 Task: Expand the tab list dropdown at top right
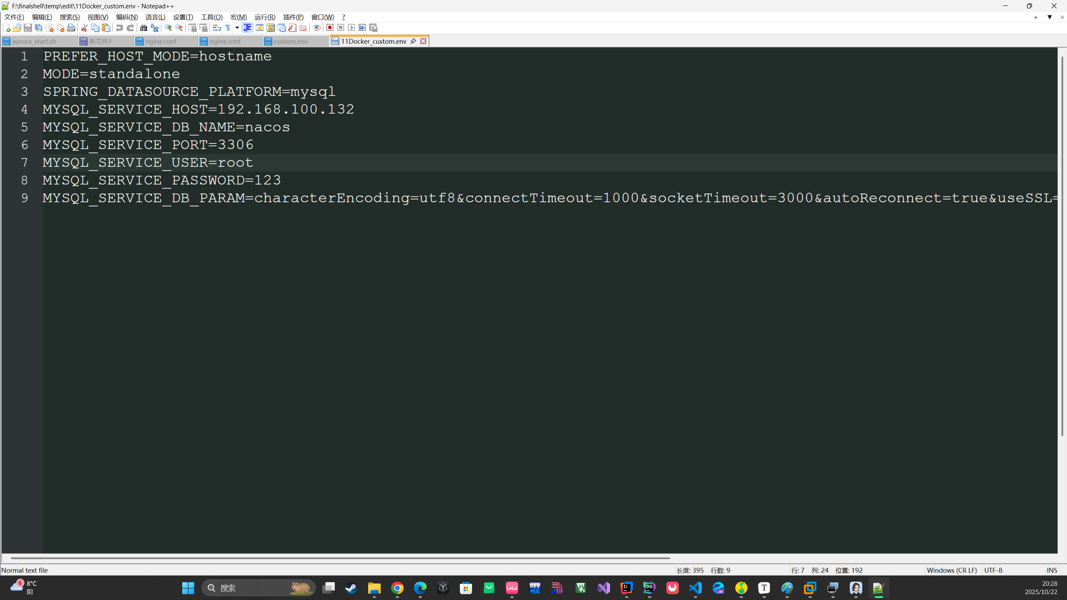tap(1049, 18)
